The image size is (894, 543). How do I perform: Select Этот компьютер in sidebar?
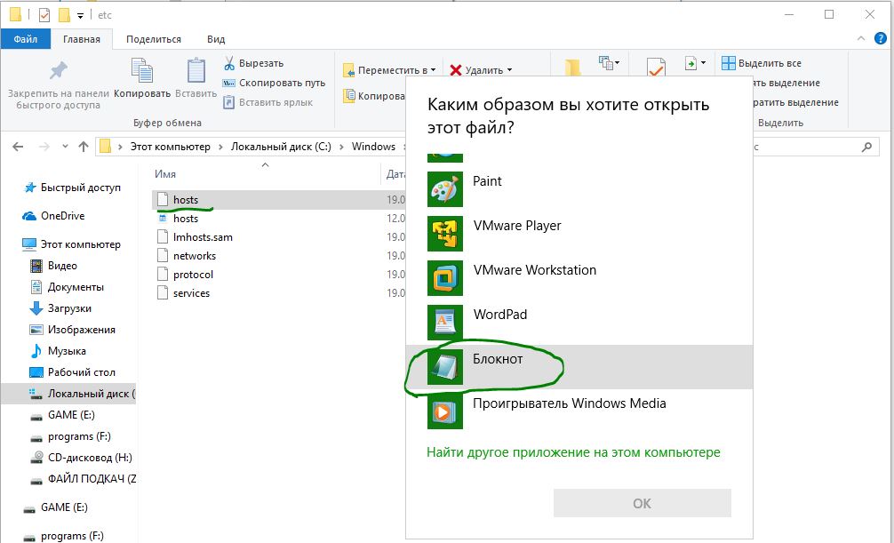[x=71, y=244]
